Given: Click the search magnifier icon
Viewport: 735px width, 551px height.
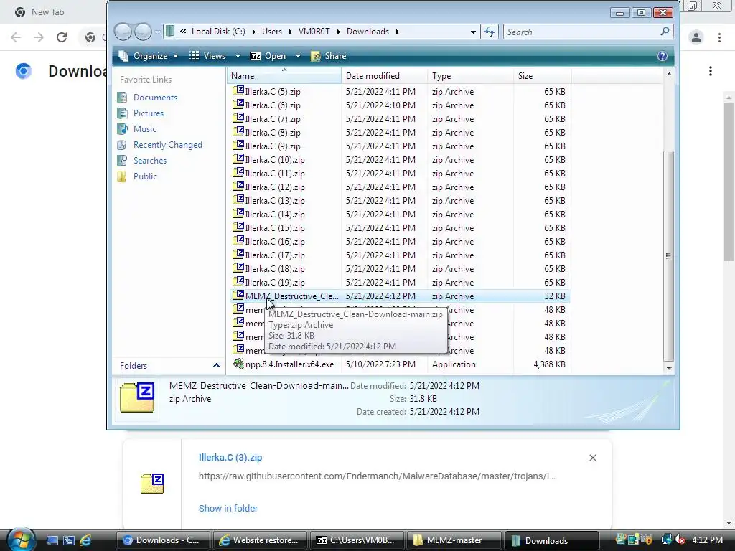Looking at the screenshot, I should 665,32.
